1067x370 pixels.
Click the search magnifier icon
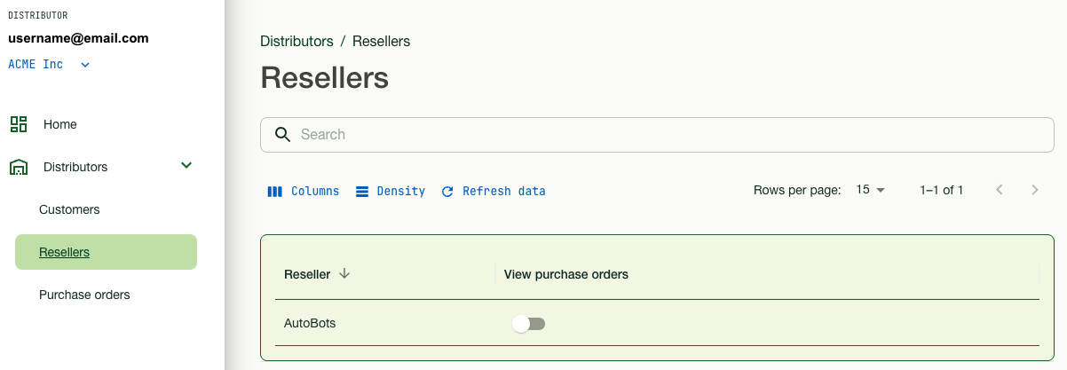[283, 135]
